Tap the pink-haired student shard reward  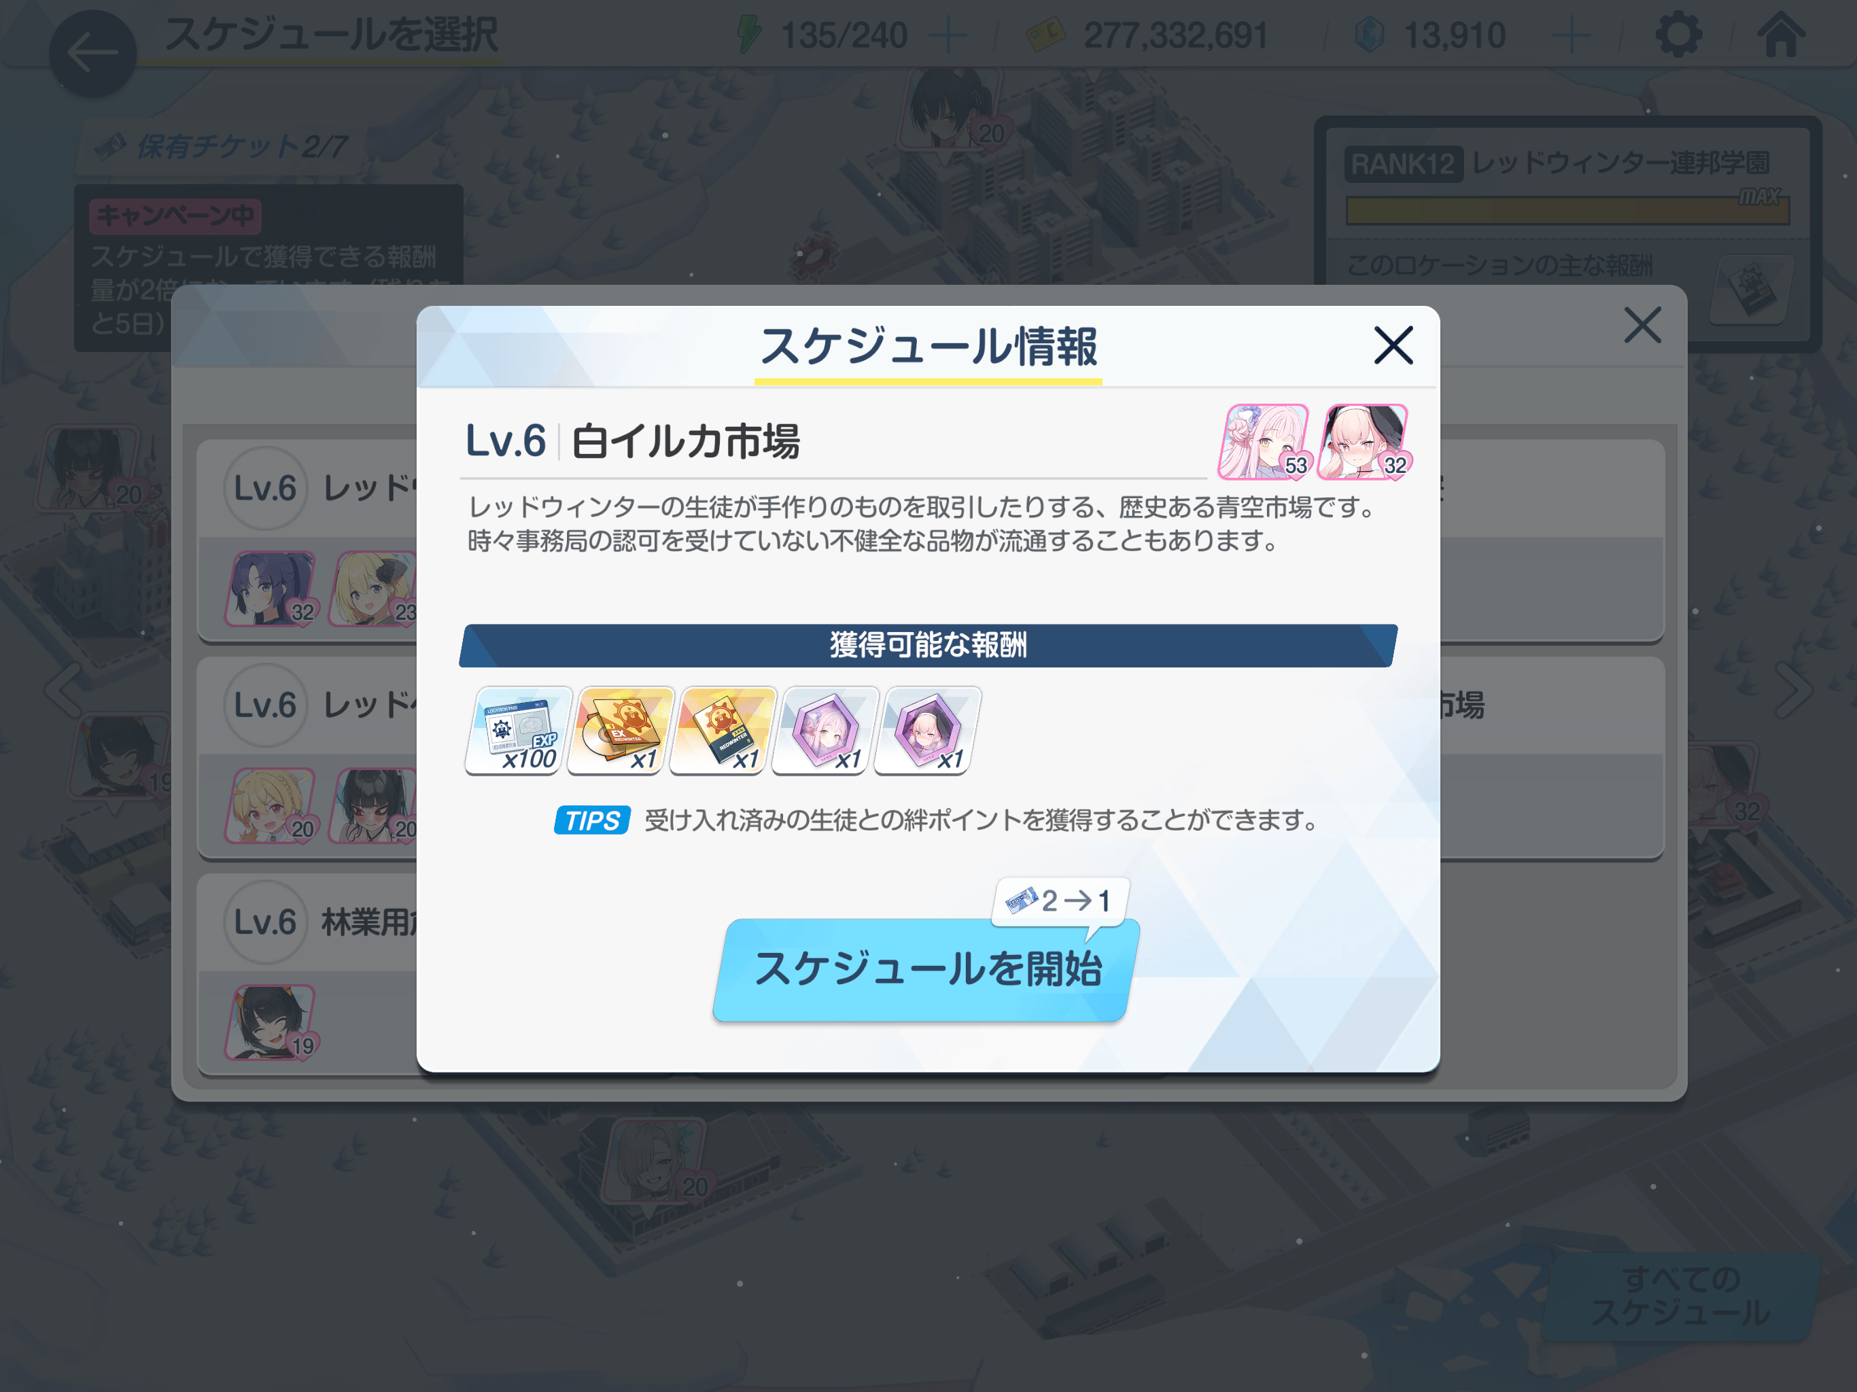[928, 729]
